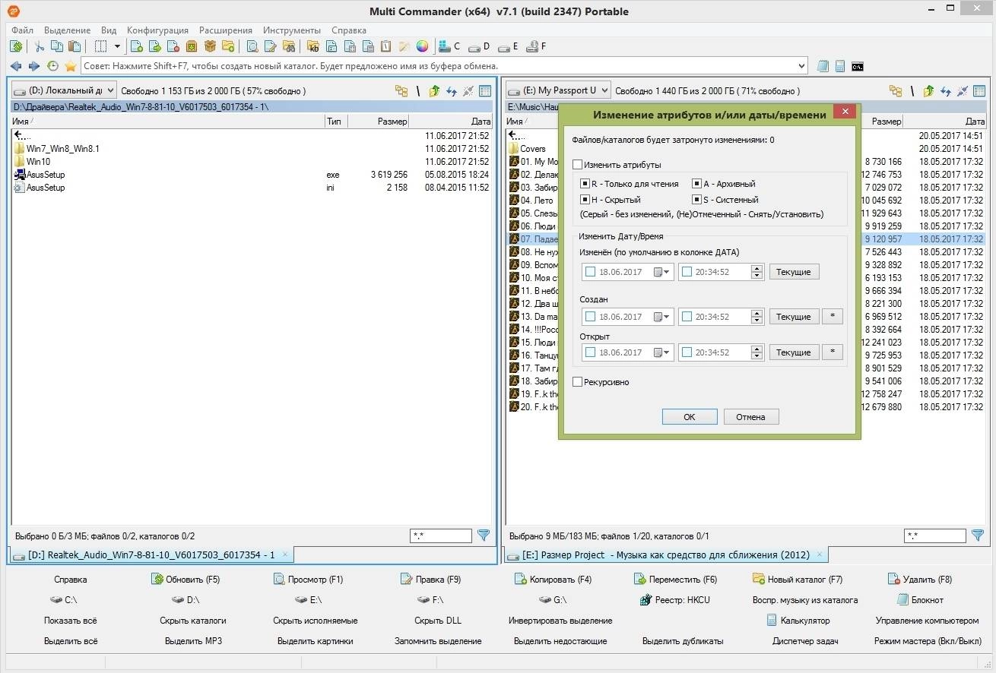Open drive F from the toolbar
996x673 pixels.
(x=537, y=46)
